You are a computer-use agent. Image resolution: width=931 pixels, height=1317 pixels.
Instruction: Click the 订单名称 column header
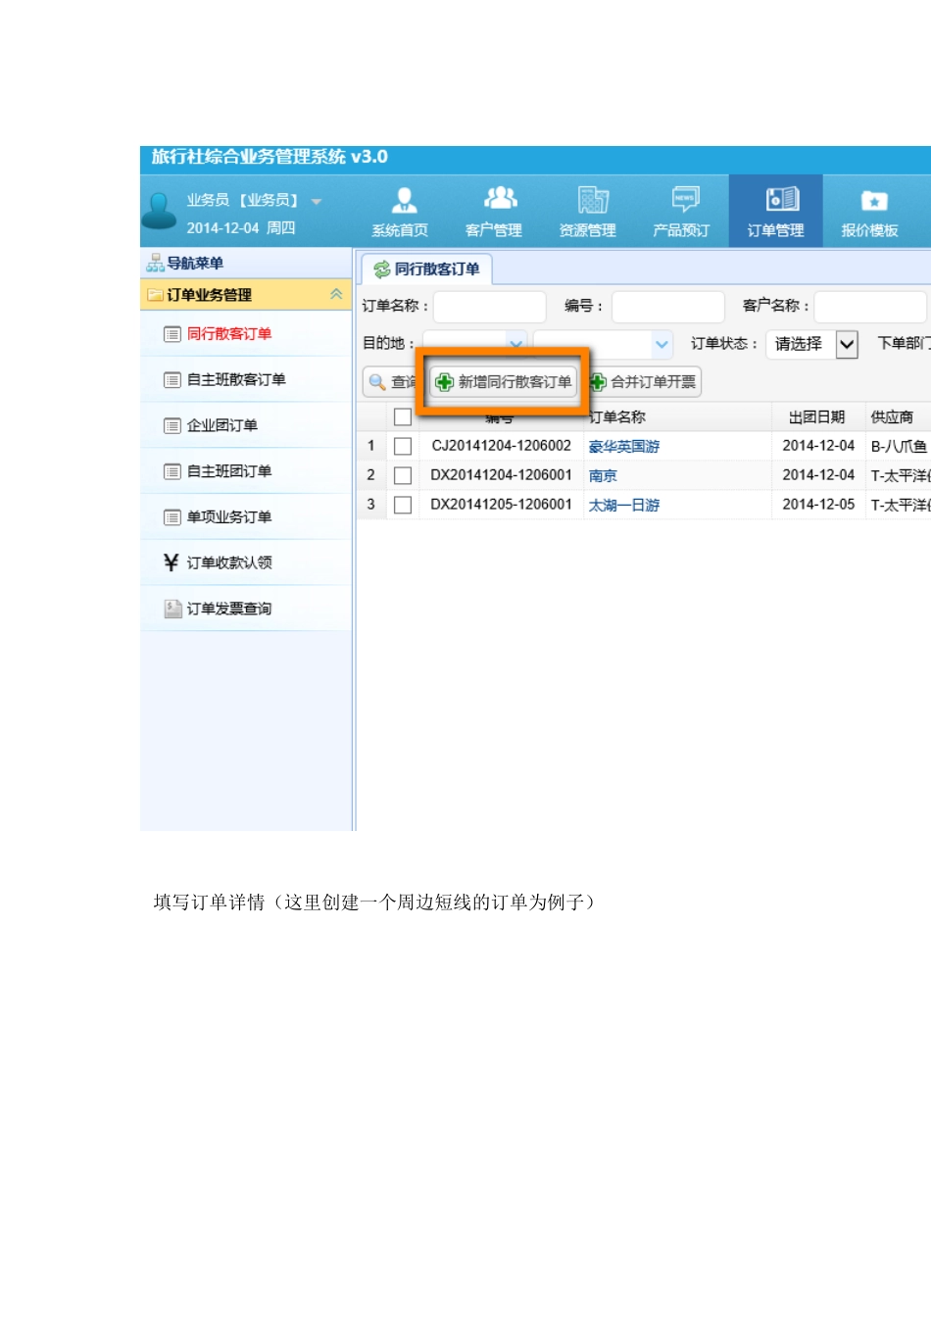coord(617,417)
